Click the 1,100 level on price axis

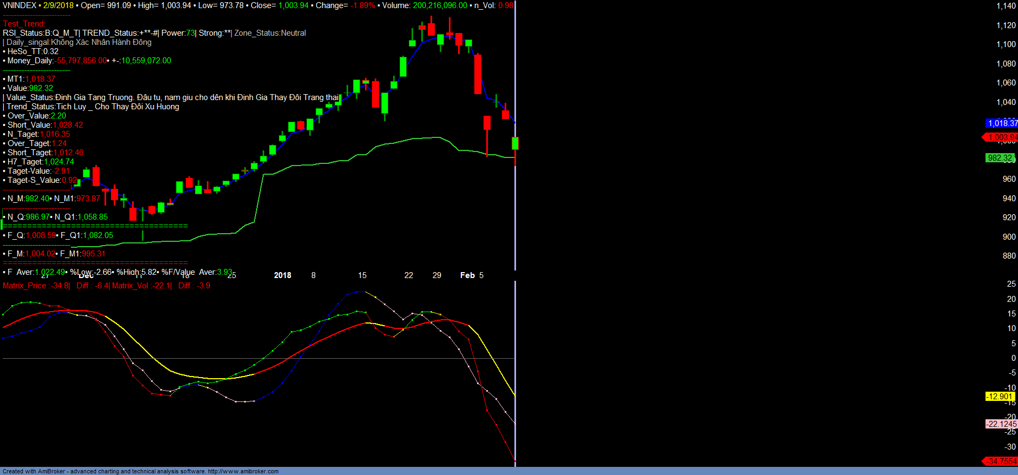tap(1006, 44)
